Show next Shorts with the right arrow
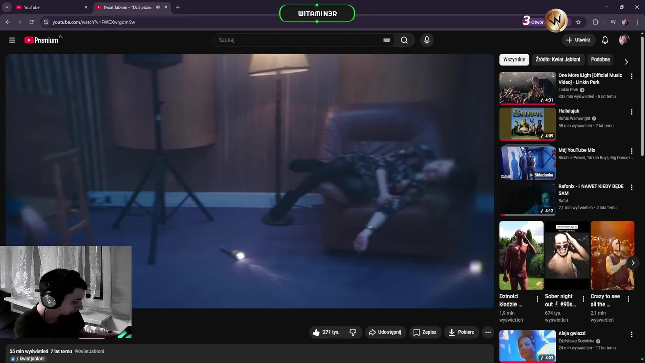Image resolution: width=645 pixels, height=363 pixels. coord(633,263)
